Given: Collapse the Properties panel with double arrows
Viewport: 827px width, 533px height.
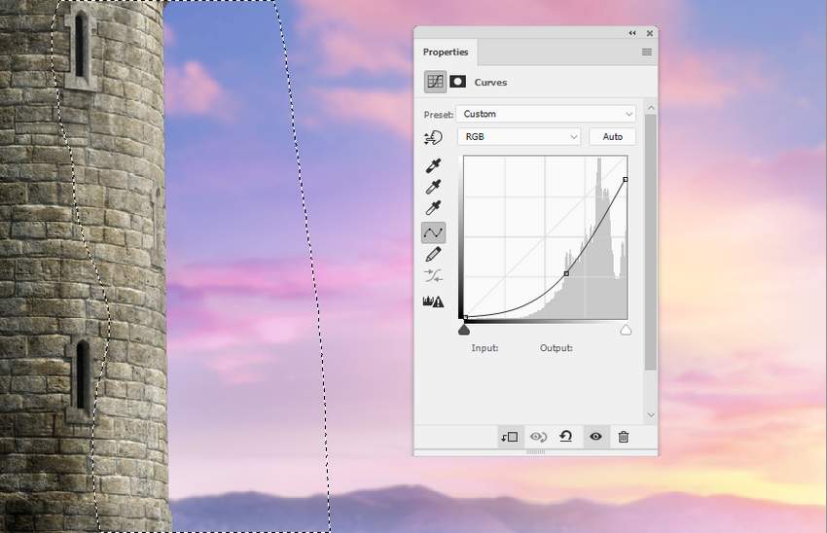Looking at the screenshot, I should click(x=632, y=33).
